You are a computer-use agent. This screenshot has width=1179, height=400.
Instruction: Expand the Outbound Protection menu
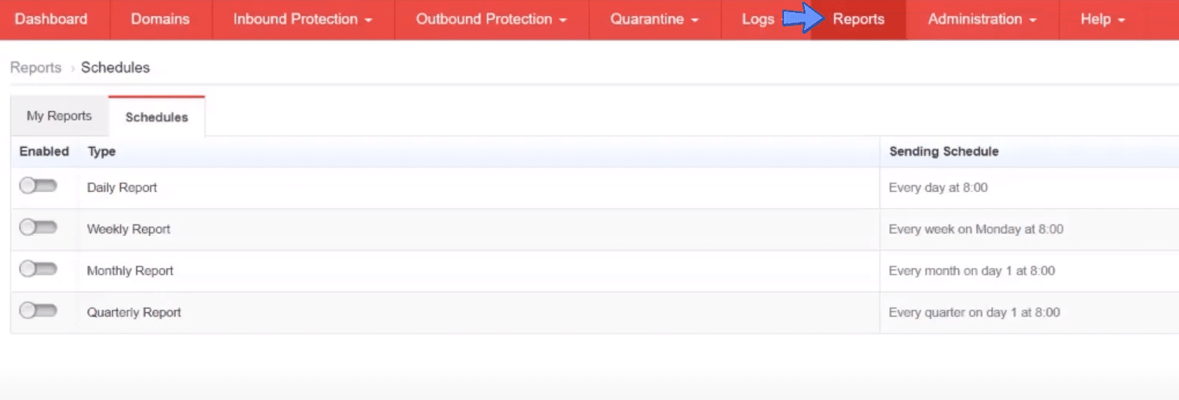[x=492, y=19]
